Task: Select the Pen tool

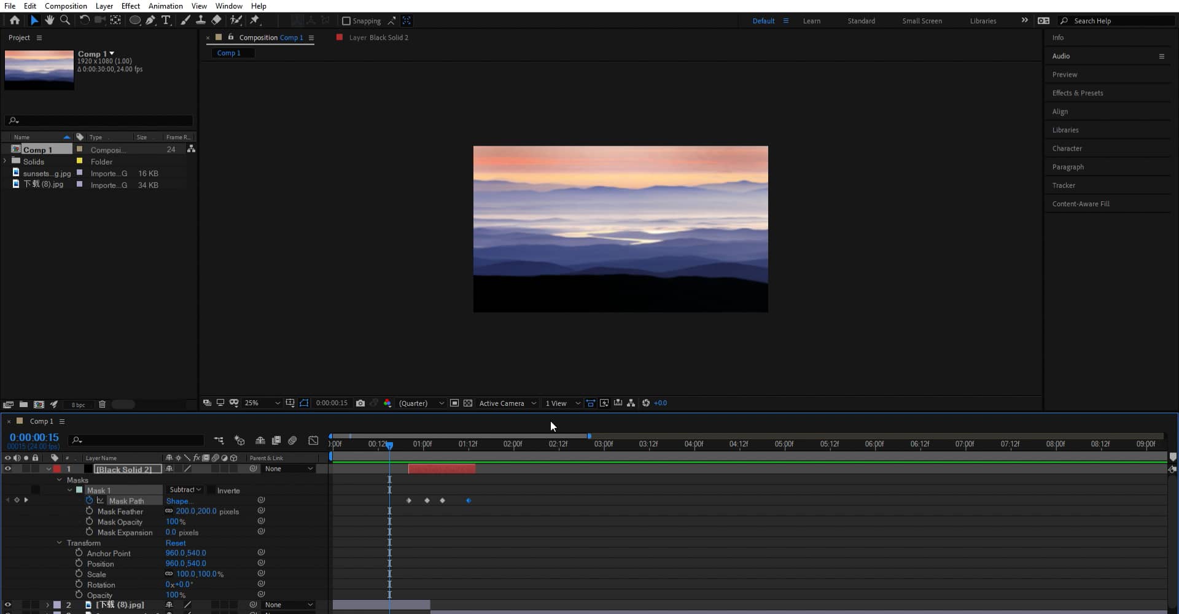Action: 150,20
